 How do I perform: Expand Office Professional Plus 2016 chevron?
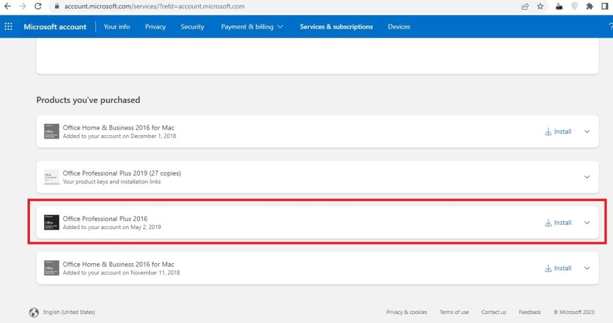click(x=587, y=223)
